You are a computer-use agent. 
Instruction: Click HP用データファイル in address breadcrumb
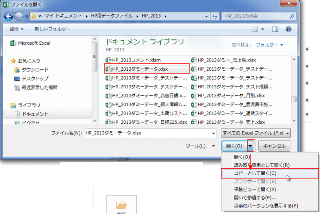112,16
